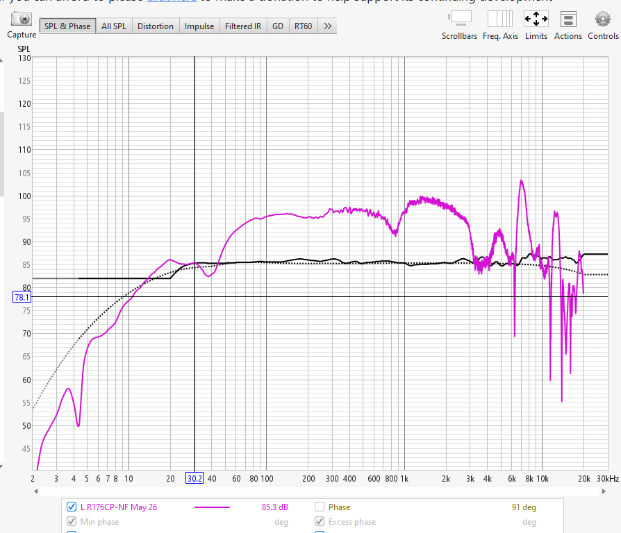Toggle the Min phase checkbox
The image size is (621, 533).
tap(72, 522)
